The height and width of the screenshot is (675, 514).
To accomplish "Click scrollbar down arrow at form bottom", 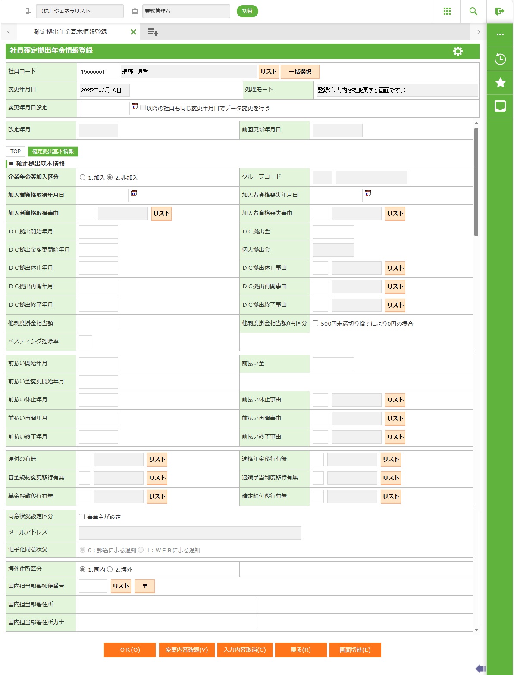I will pos(476,630).
